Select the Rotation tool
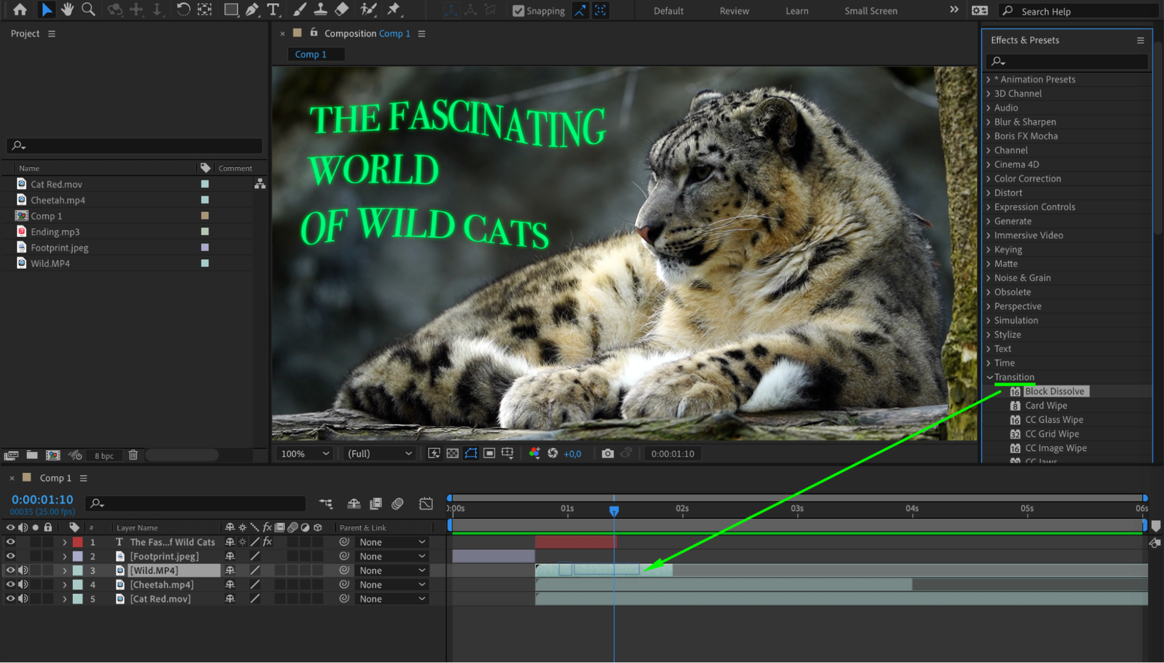The image size is (1164, 663). 183,9
